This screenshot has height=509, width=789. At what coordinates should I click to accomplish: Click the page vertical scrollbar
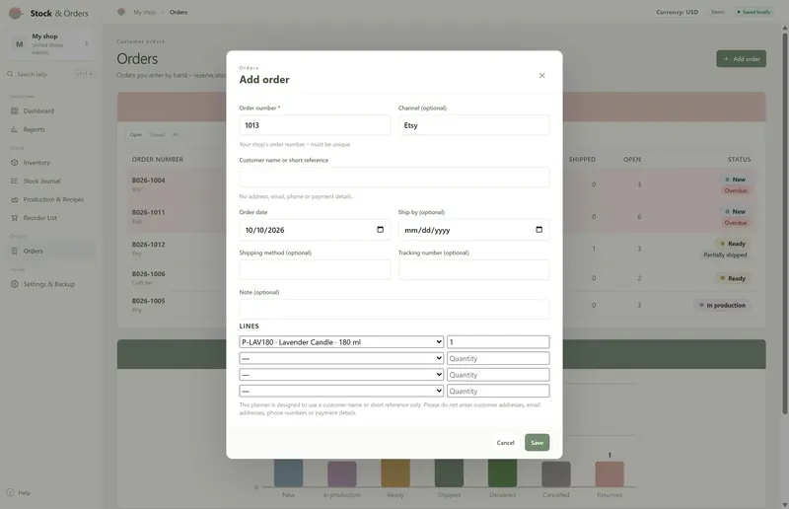pyautogui.click(x=784, y=222)
